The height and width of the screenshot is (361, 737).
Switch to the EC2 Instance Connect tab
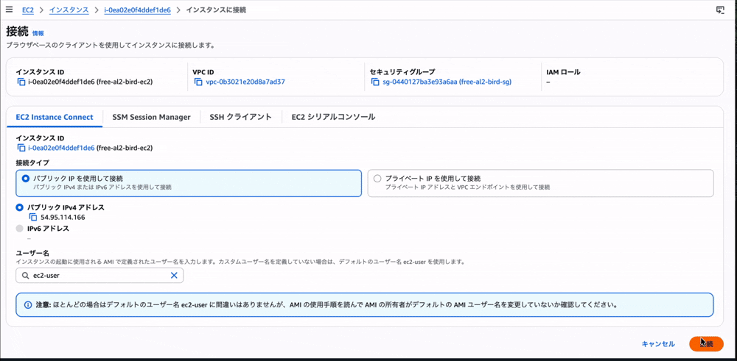[x=55, y=117]
